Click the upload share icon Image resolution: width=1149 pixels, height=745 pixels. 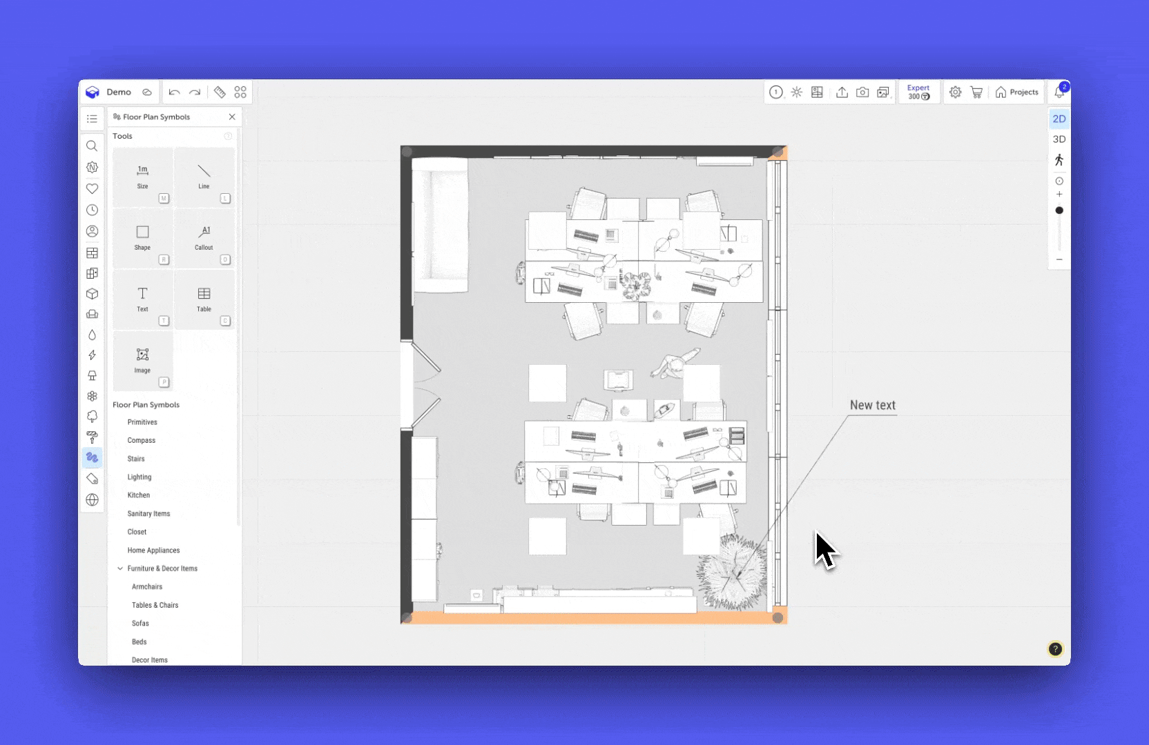point(842,92)
